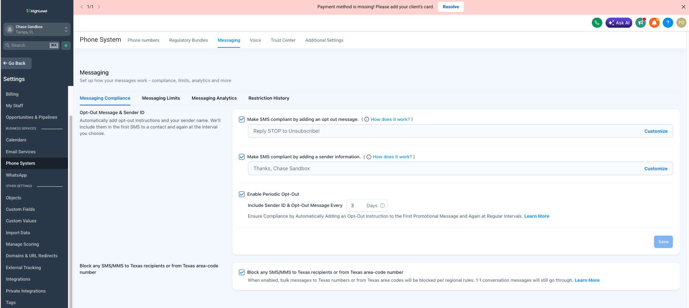Screen dimensions: 689x308
Task: Toggle Enable Periodic Opt-Out checkbox
Action: tap(242, 194)
